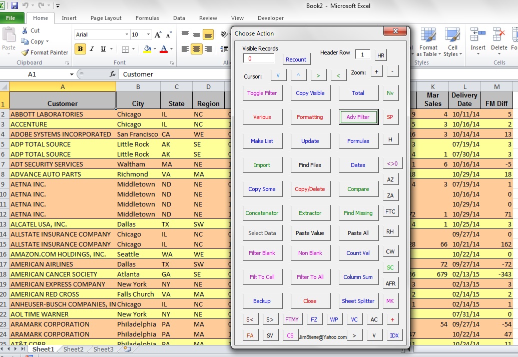This screenshot has width=518, height=357.
Task: Click the Sheet Splitter button
Action: pyautogui.click(x=358, y=301)
